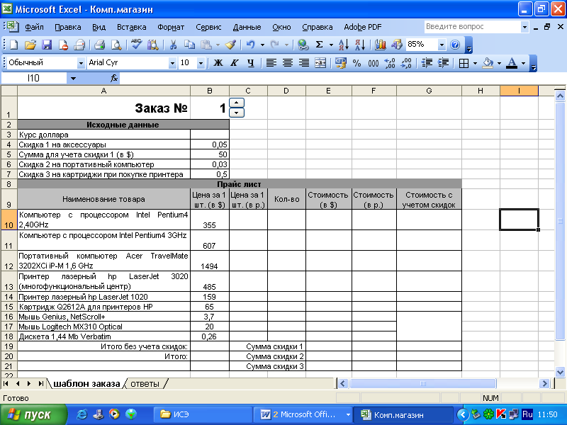Image resolution: width=567 pixels, height=425 pixels.
Task: Merge and center cells icon
Action: tap(320, 63)
